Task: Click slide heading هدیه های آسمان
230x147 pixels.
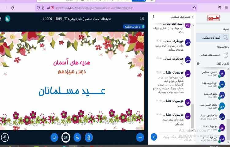Action: pyautogui.click(x=72, y=63)
